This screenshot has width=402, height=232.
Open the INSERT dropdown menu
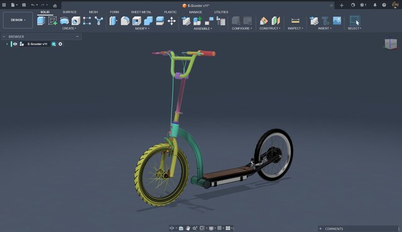(325, 28)
